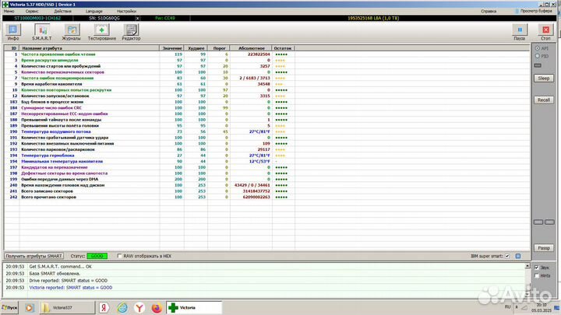Open the Меню menu

9,11
